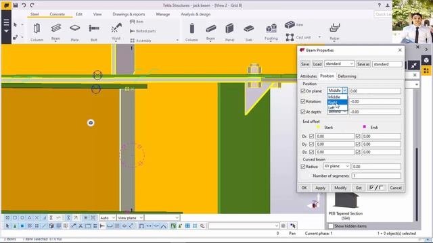The width and height of the screenshot is (433, 243).
Task: Select the Panel tool
Action: pos(229,32)
